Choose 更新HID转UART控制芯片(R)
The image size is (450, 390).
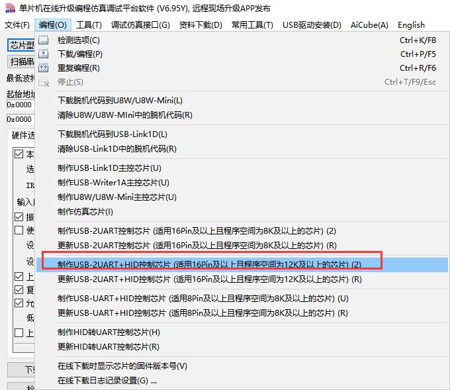[x=242, y=347]
